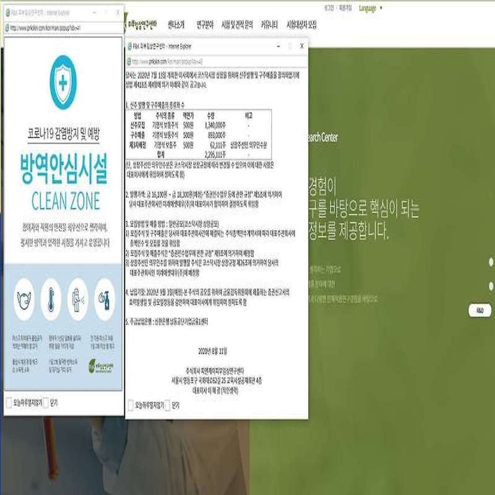Click the face mask icon in Clean Zone popup
This screenshot has height=495, width=495.
point(24,299)
